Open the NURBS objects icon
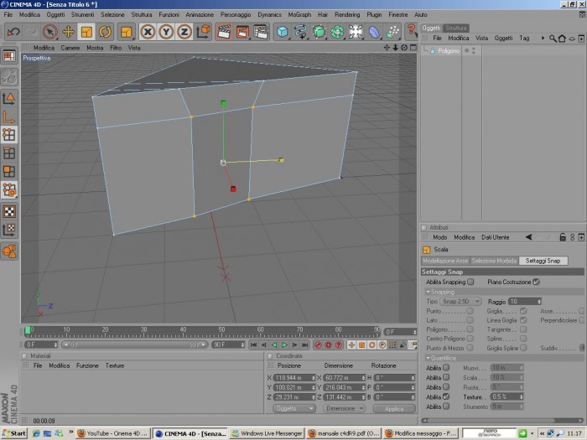Screen dimensions: 587x440 tap(319, 32)
